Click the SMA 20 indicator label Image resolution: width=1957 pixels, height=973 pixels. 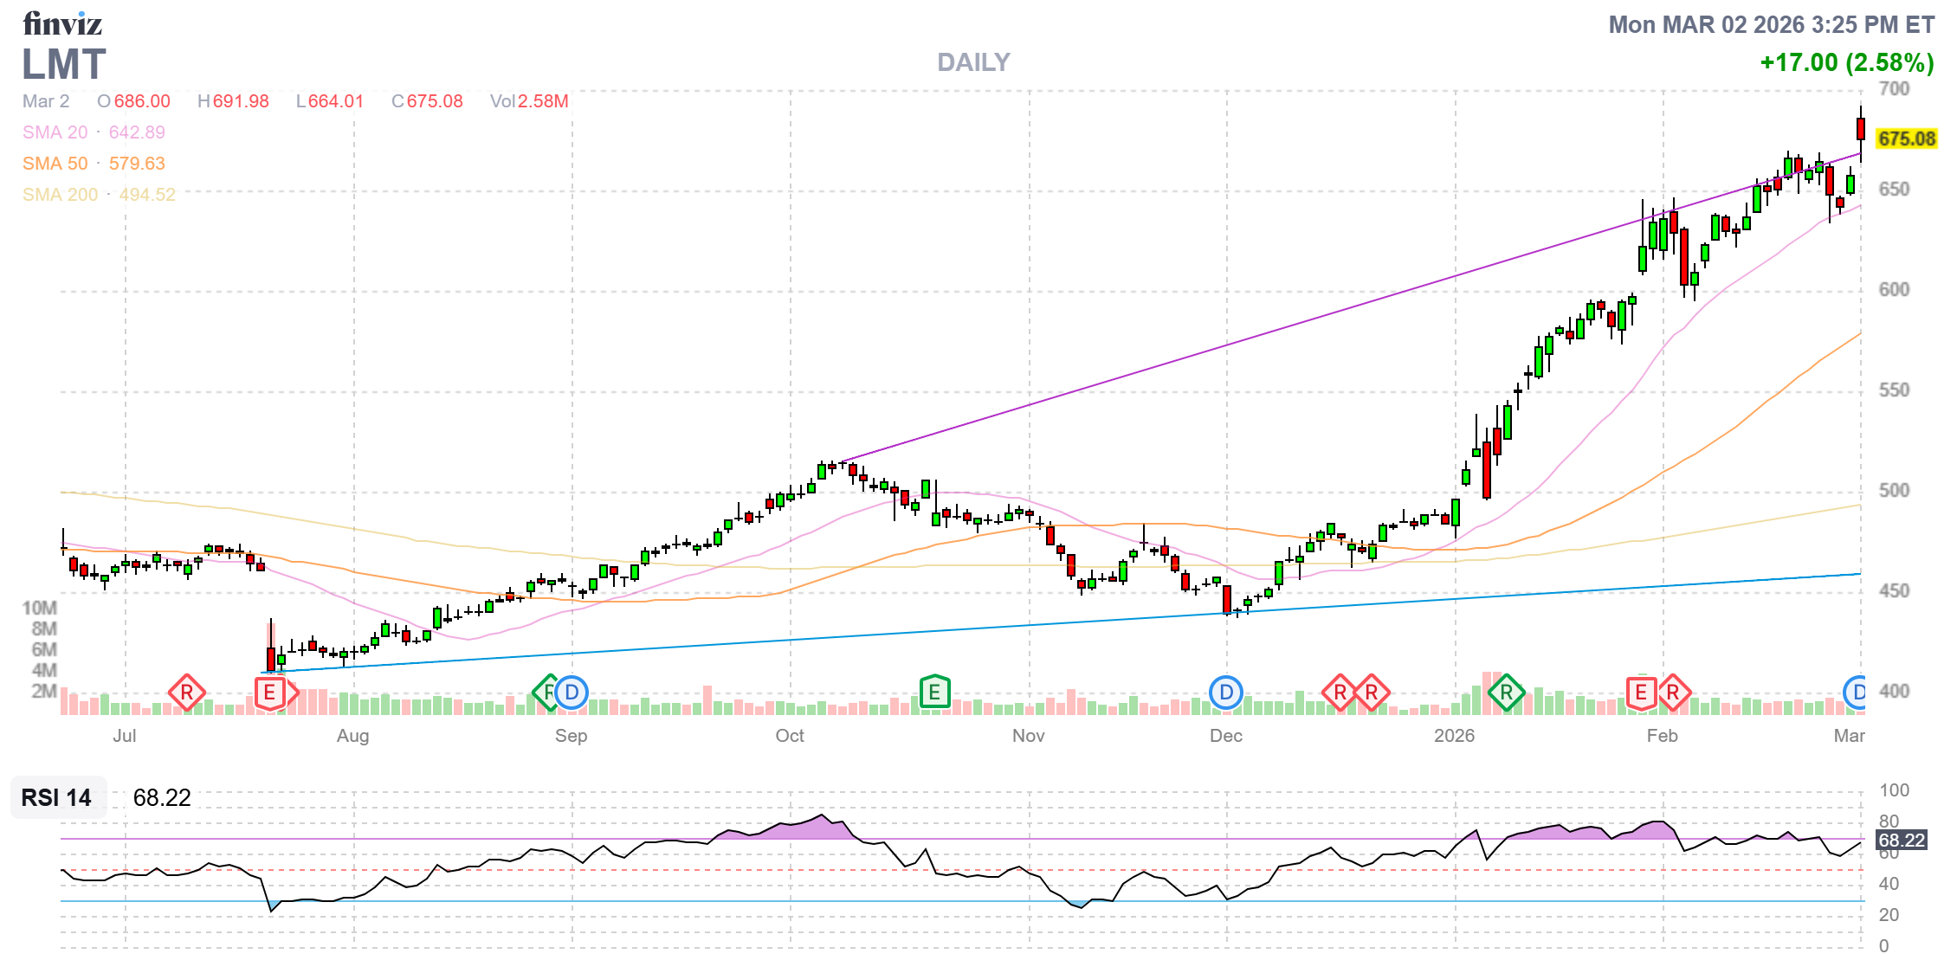pos(55,132)
